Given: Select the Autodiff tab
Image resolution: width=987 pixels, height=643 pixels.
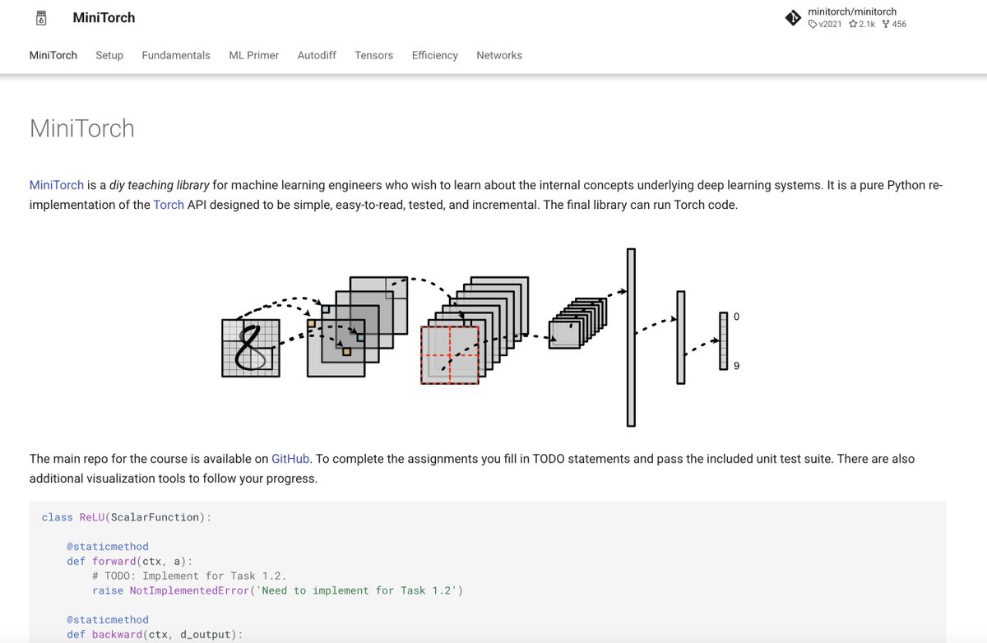Looking at the screenshot, I should point(317,55).
